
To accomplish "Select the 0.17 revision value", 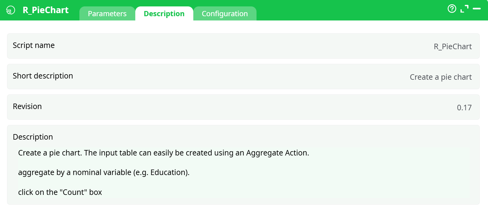I will pyautogui.click(x=464, y=108).
